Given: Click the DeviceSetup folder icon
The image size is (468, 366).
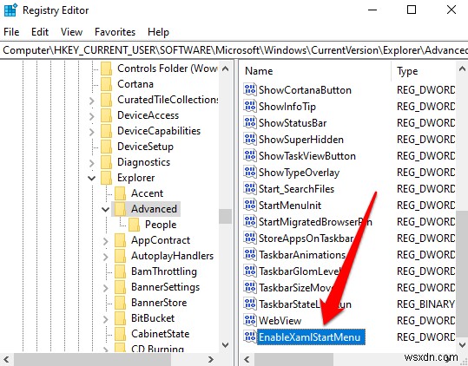Looking at the screenshot, I should coord(106,147).
